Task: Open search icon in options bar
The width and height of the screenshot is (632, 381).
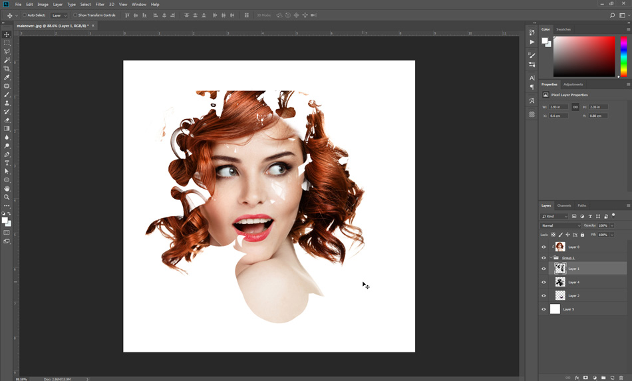Action: pyautogui.click(x=613, y=15)
